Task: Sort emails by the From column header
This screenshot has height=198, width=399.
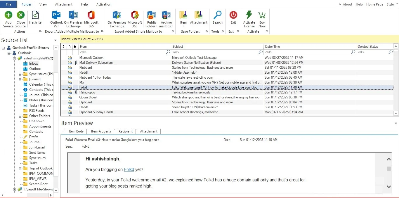Action: pyautogui.click(x=125, y=47)
